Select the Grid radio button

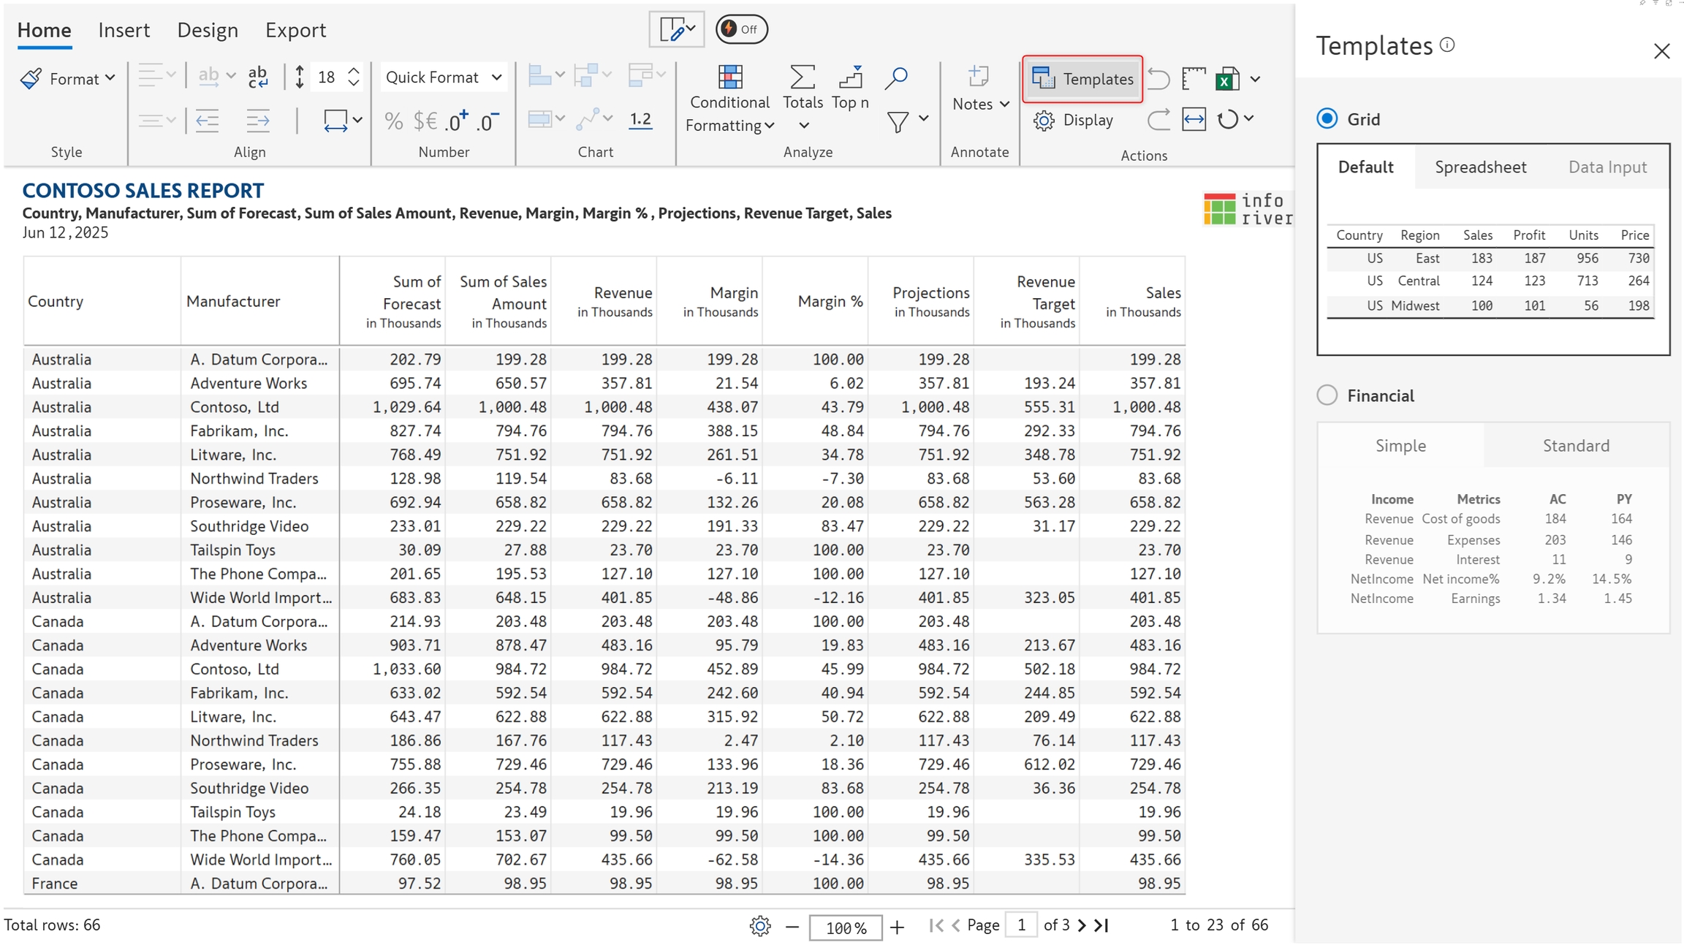click(1327, 119)
